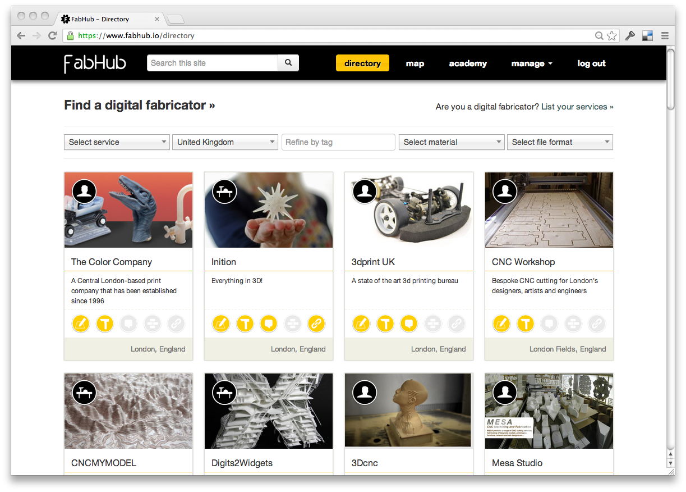
Task: Open the Chrome hamburger menu
Action: point(665,35)
